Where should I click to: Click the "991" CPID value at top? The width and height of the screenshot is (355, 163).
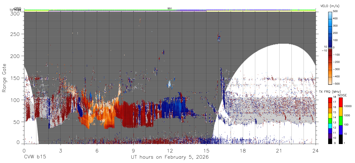[170, 9]
